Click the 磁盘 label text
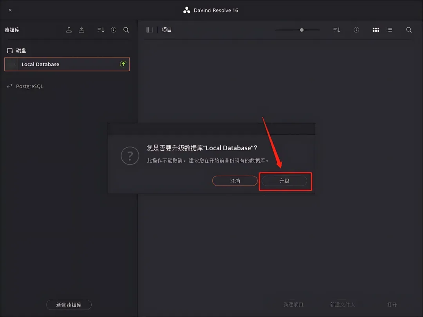Image resolution: width=423 pixels, height=317 pixels. [x=21, y=50]
